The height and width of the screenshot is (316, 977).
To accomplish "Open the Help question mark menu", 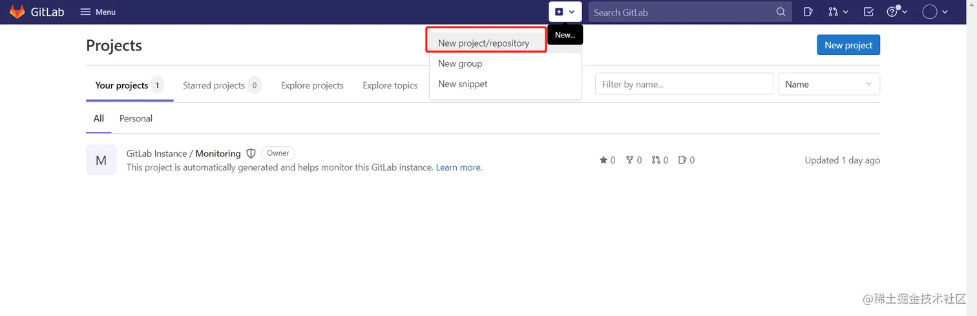I will tap(897, 12).
